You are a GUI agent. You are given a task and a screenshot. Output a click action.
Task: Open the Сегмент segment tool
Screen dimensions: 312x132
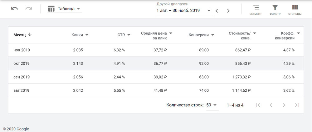coord(256,10)
